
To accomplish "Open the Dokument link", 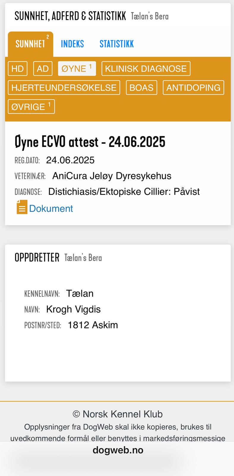I will [51, 209].
